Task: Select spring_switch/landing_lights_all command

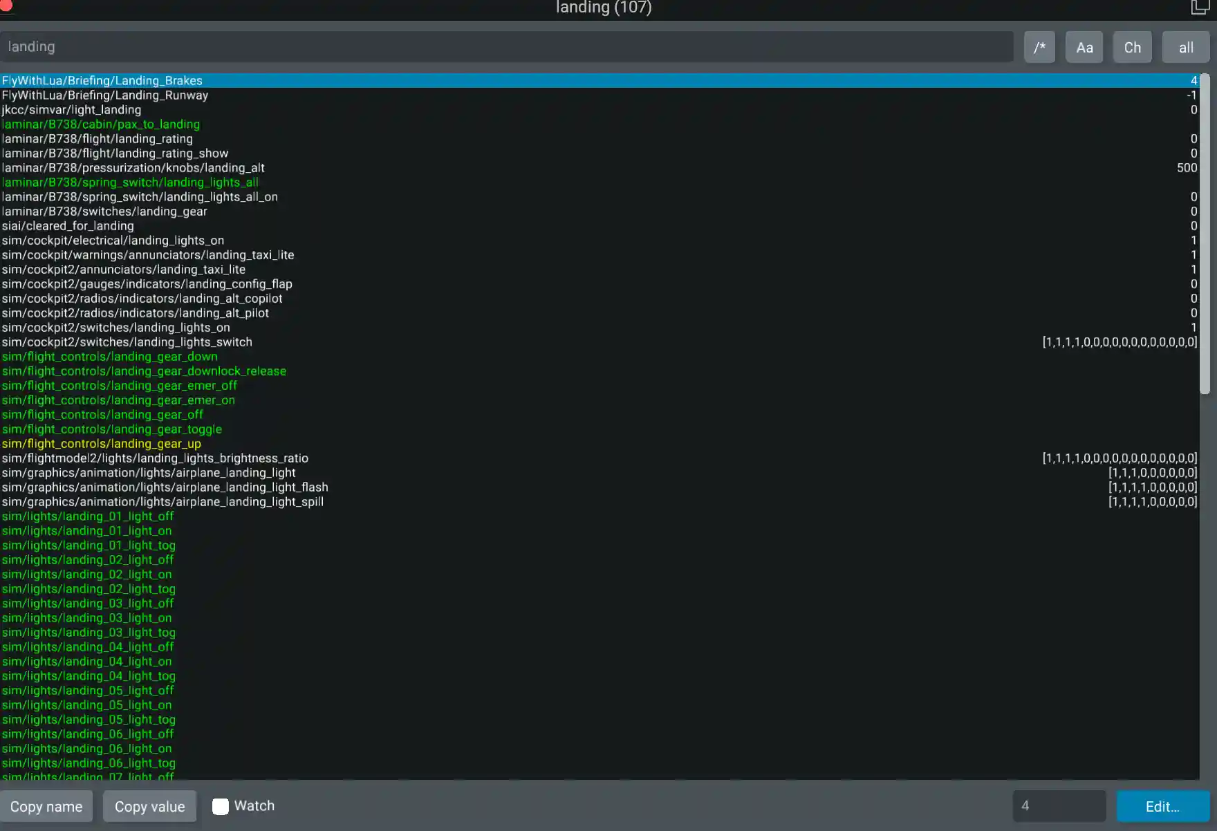Action: pyautogui.click(x=600, y=182)
